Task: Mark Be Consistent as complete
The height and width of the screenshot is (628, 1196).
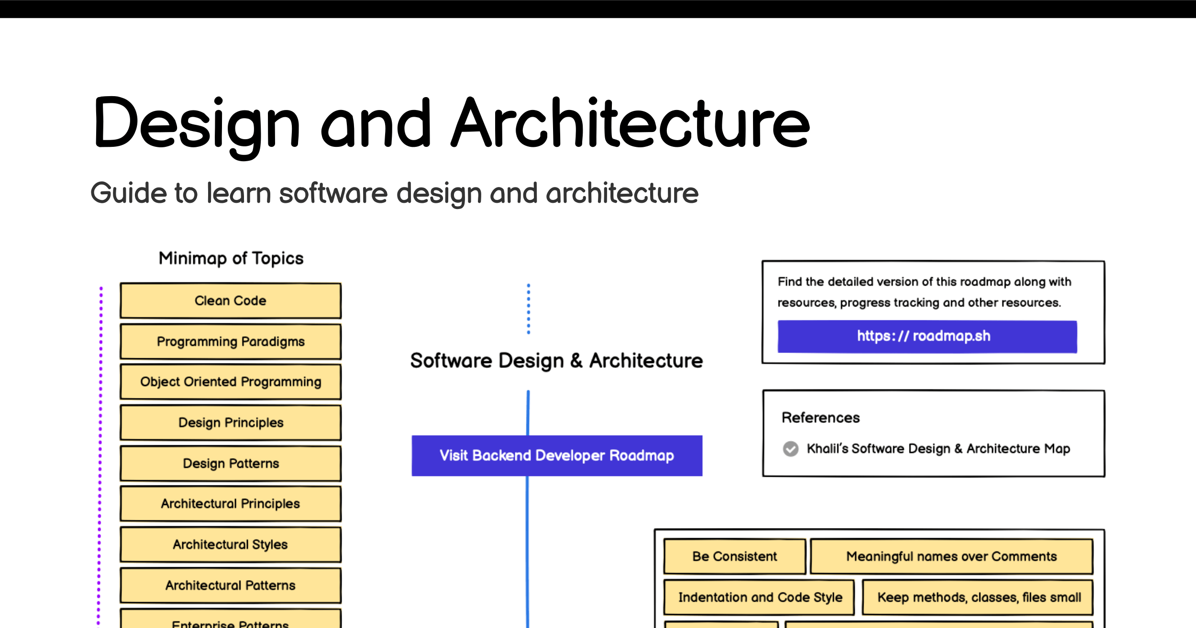Action: pyautogui.click(x=734, y=556)
